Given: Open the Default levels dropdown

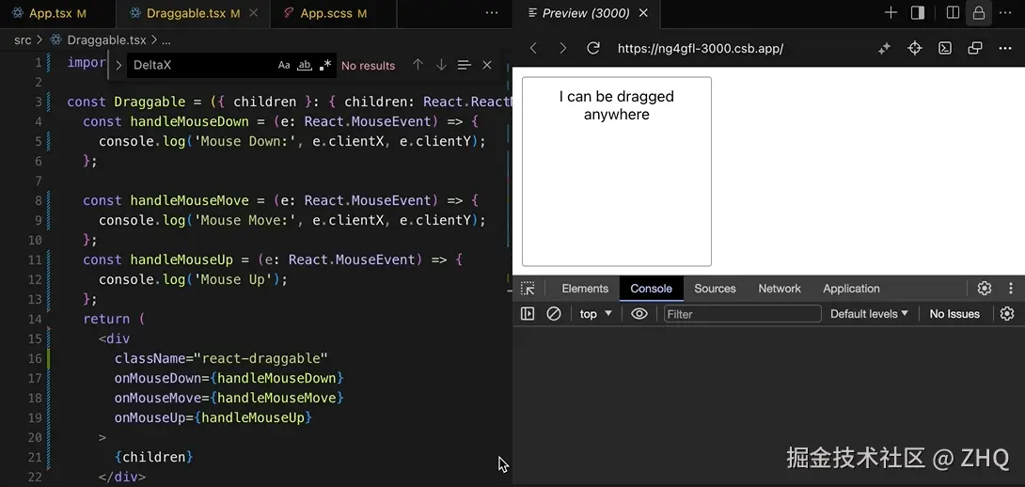Looking at the screenshot, I should coord(869,314).
